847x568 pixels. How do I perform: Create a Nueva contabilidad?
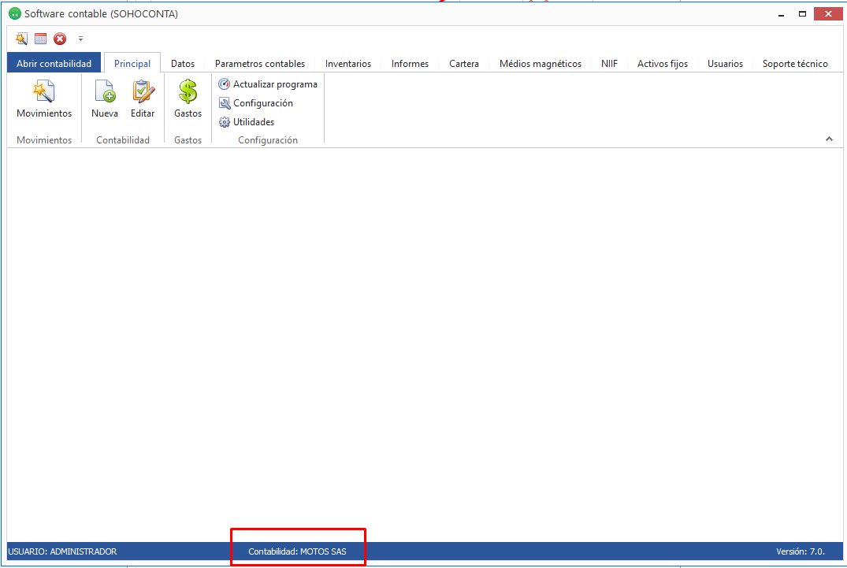[x=105, y=92]
